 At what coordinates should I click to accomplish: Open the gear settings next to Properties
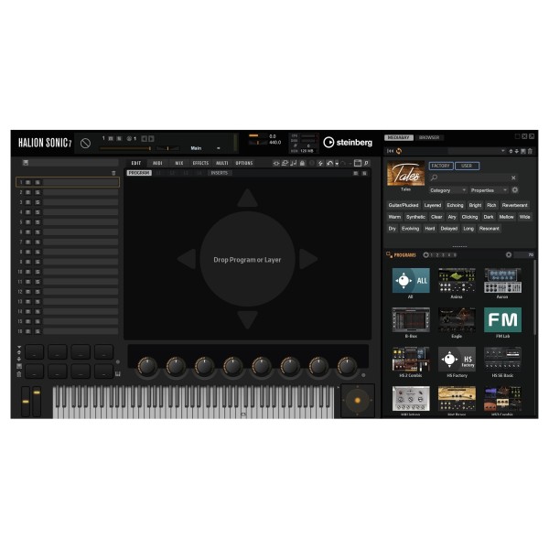tap(514, 190)
